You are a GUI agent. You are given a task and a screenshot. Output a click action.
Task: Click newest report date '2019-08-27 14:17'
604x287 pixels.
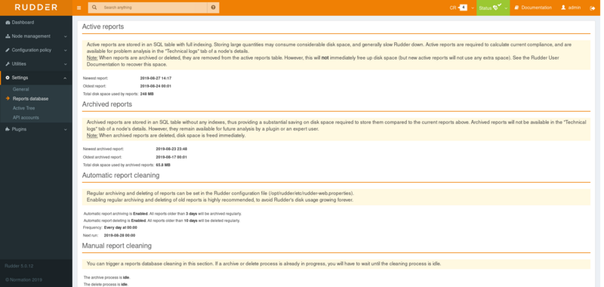point(156,79)
